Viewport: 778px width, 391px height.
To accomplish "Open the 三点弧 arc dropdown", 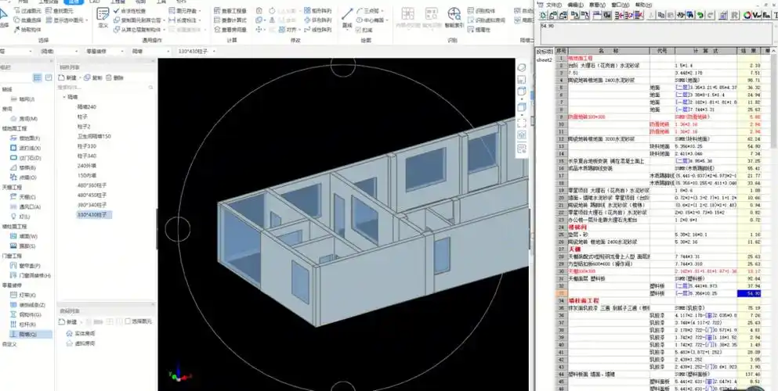I will (x=383, y=11).
